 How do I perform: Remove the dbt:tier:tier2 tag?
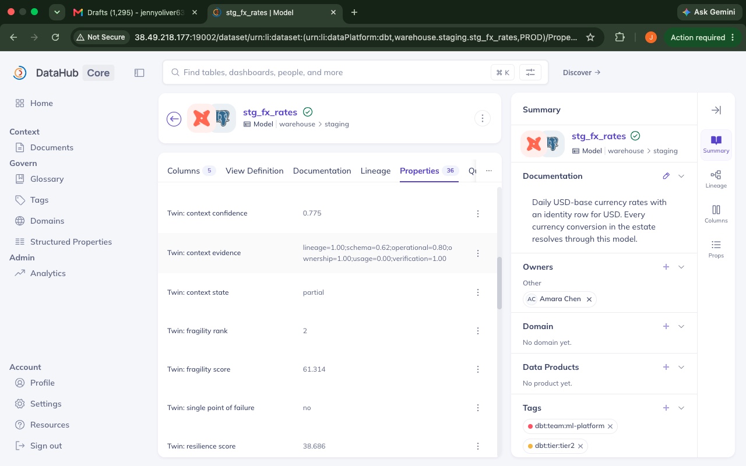click(x=580, y=446)
